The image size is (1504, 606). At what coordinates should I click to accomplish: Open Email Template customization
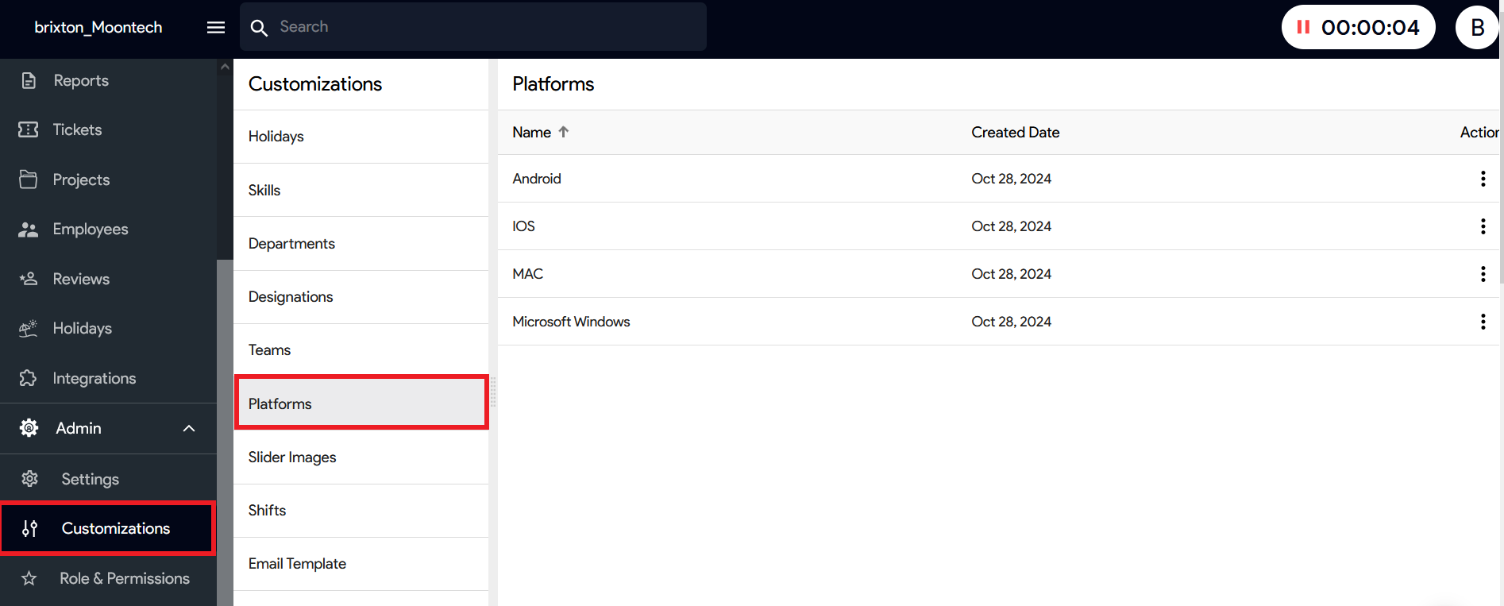click(x=297, y=564)
